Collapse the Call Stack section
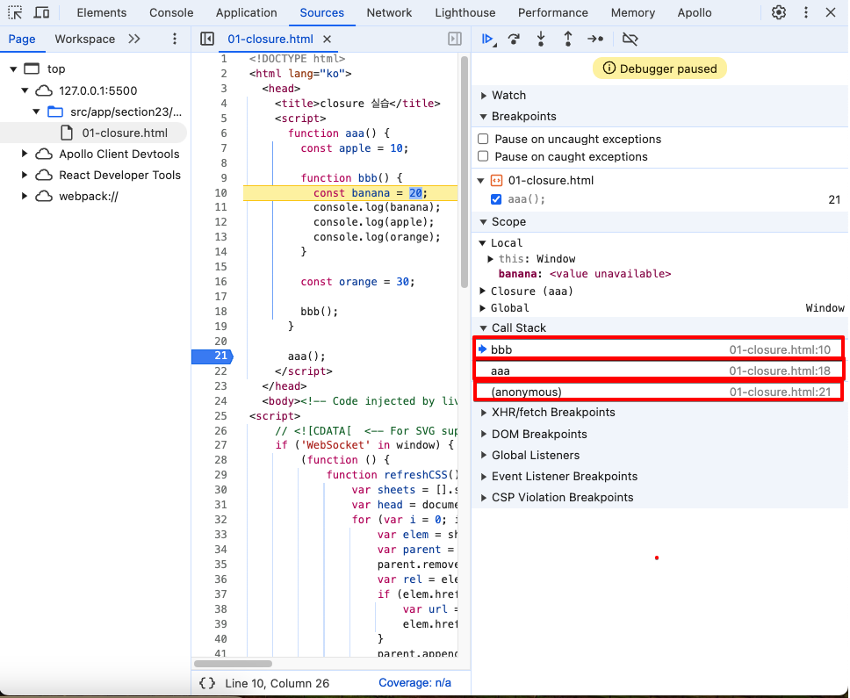Image resolution: width=850 pixels, height=698 pixels. click(484, 327)
